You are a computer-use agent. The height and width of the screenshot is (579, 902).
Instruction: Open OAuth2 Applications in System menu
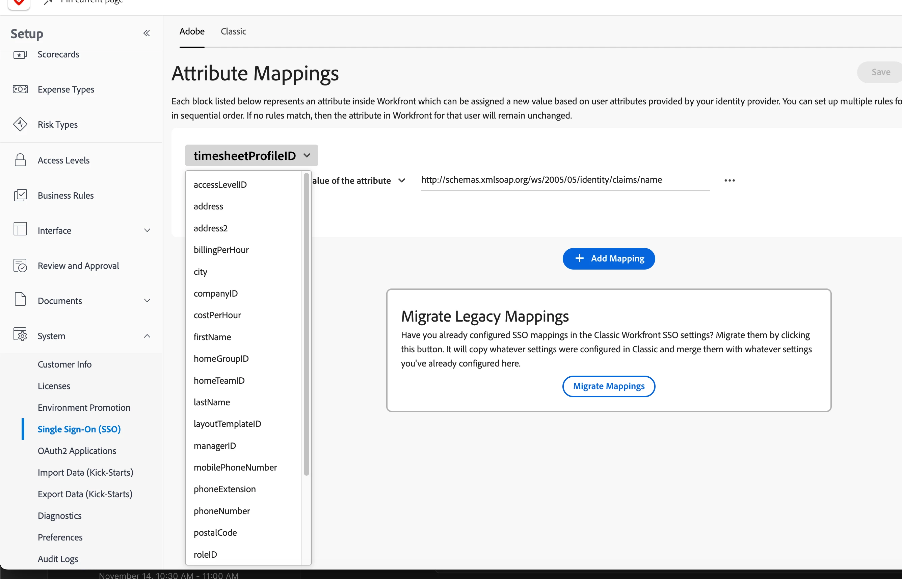pos(77,451)
